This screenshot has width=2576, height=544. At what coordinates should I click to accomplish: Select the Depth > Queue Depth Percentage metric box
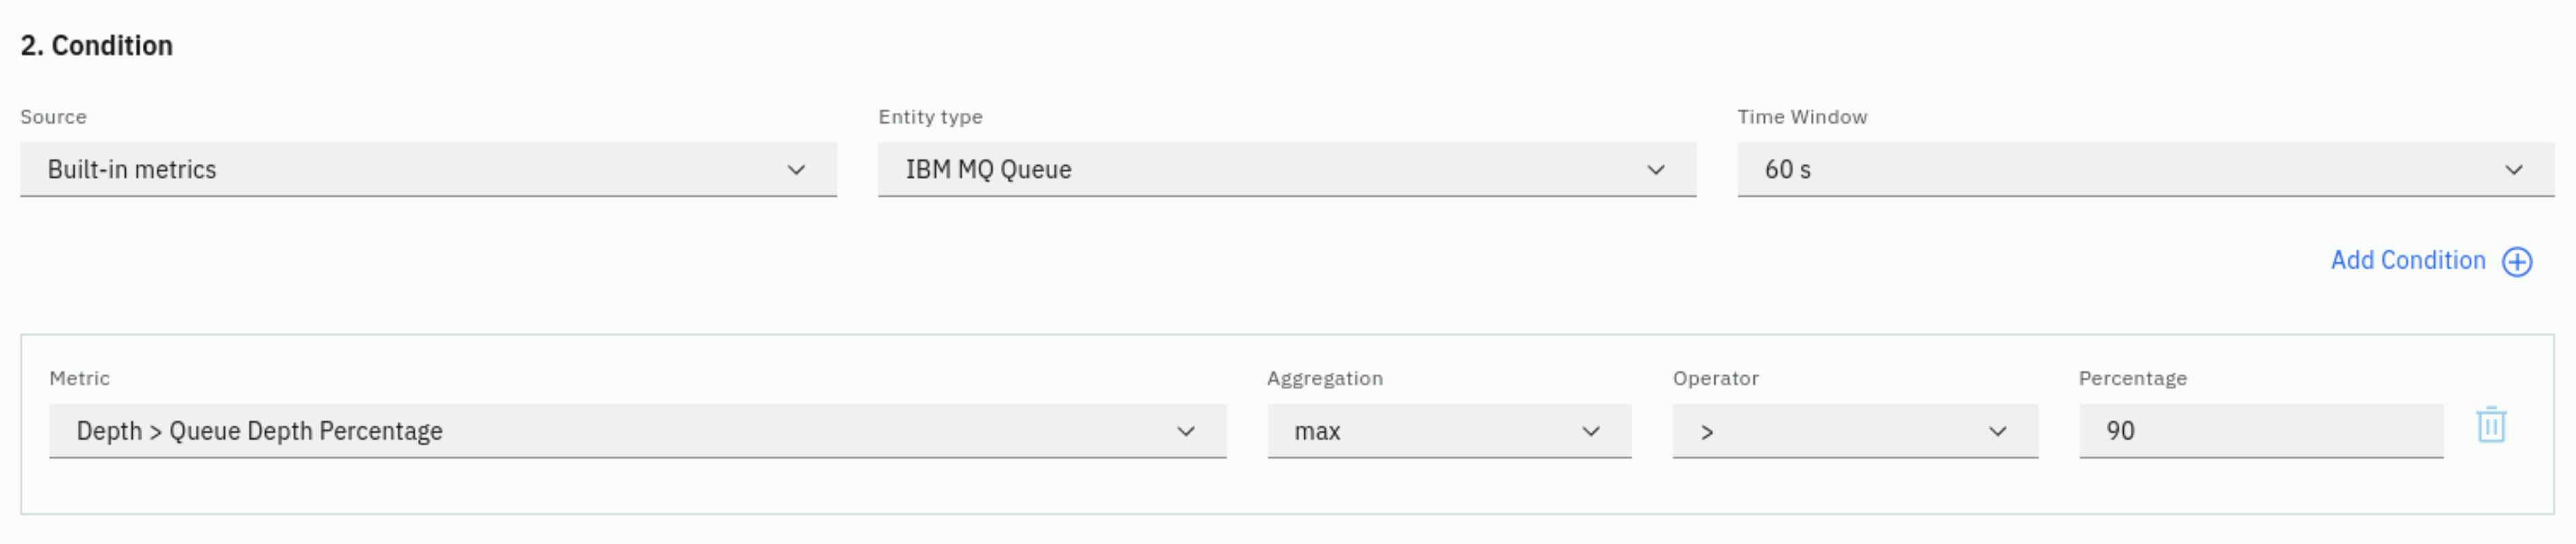pyautogui.click(x=638, y=432)
